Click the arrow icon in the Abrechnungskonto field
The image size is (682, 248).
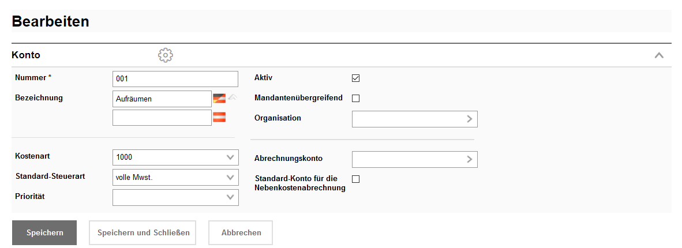click(470, 159)
